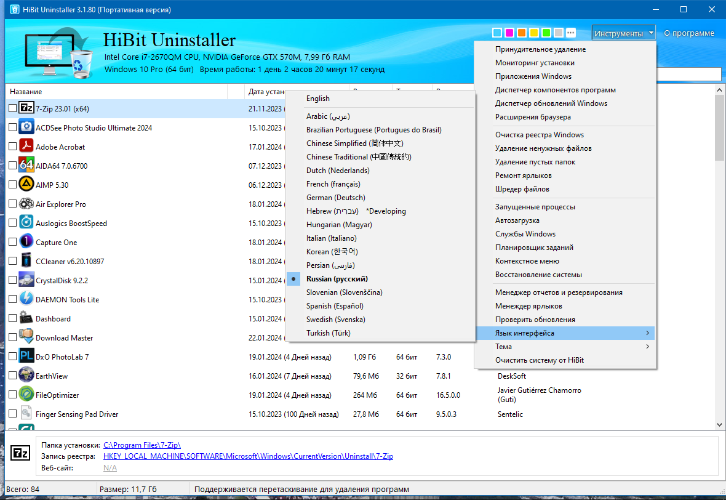Expand the Язык интерфейса submenu
Viewport: 726px width, 500px height.
[x=565, y=333]
